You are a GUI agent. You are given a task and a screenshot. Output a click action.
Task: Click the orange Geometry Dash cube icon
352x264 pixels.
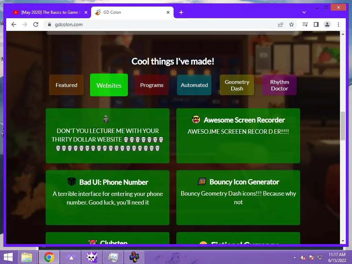click(x=202, y=181)
